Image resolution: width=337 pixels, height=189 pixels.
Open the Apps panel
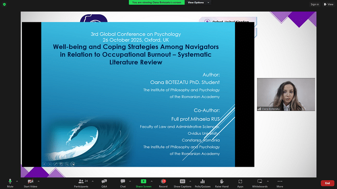(x=240, y=183)
